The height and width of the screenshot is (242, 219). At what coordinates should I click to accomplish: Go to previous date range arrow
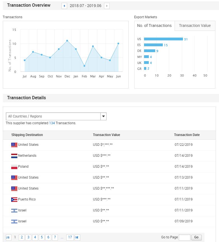(64, 6)
